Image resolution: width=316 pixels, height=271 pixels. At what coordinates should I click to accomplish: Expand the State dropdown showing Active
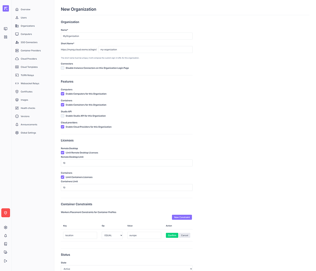126,269
